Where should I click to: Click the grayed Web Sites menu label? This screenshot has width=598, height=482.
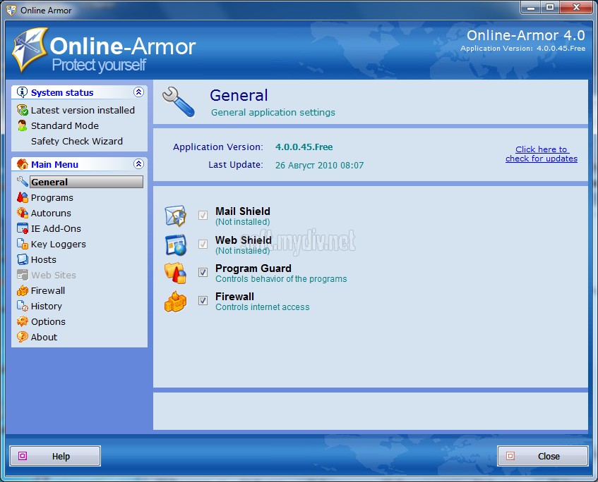(x=54, y=275)
